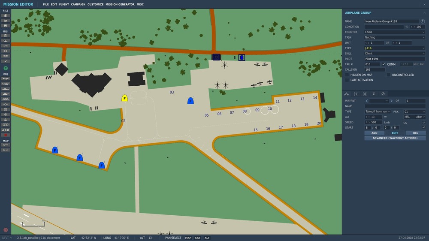
Task: Click the red X delete object icon
Action: coord(5,135)
